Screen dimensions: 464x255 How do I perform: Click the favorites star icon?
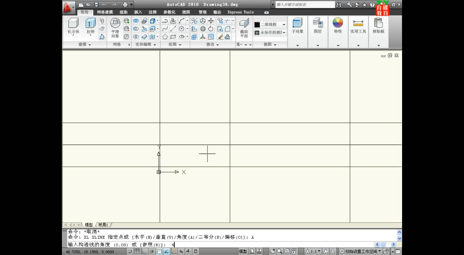point(364,4)
